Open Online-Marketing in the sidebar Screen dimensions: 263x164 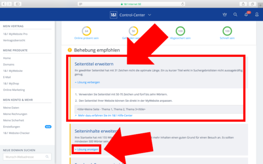14,90
